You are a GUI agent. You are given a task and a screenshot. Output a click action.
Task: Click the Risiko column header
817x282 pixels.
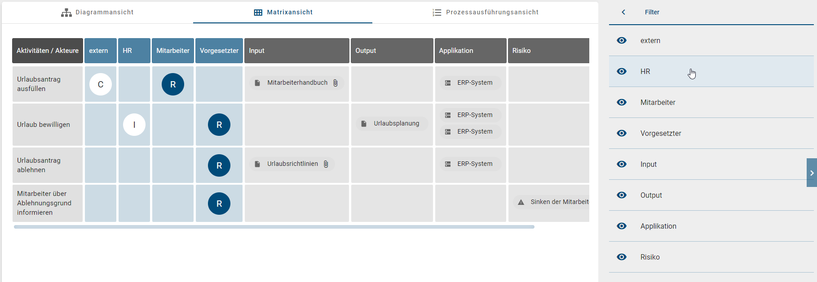pos(548,51)
